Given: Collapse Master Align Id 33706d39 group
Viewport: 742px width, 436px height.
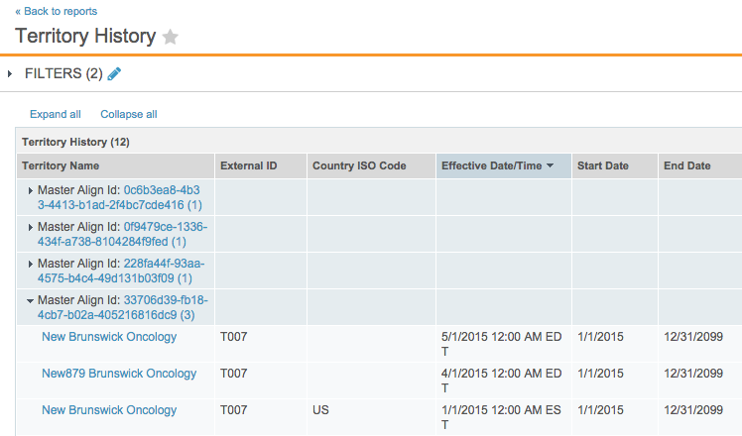Looking at the screenshot, I should point(31,300).
